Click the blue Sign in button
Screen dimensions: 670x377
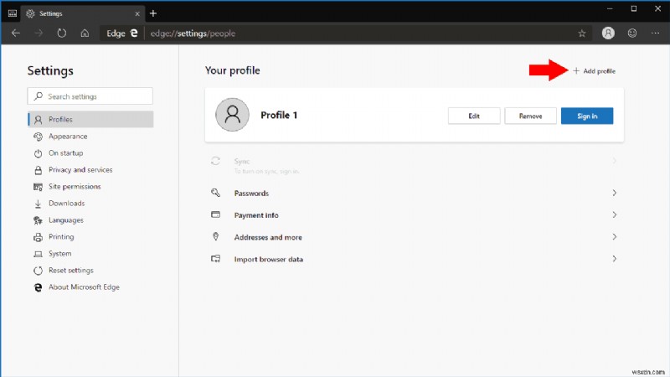[x=587, y=116]
